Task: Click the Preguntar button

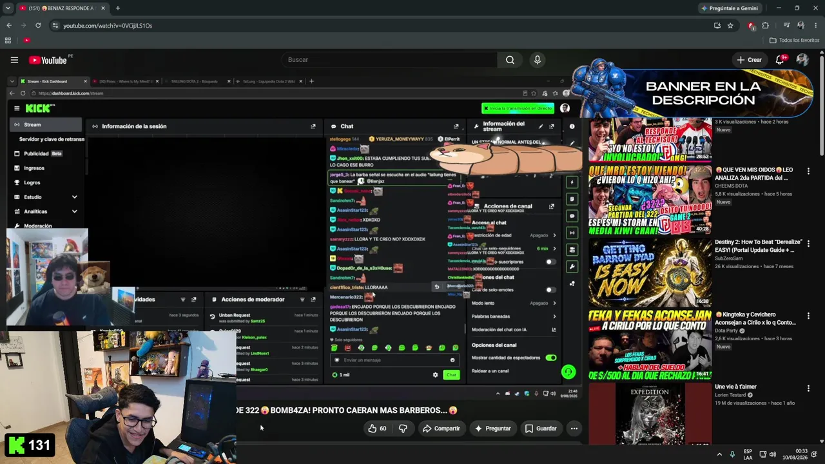Action: pyautogui.click(x=493, y=429)
